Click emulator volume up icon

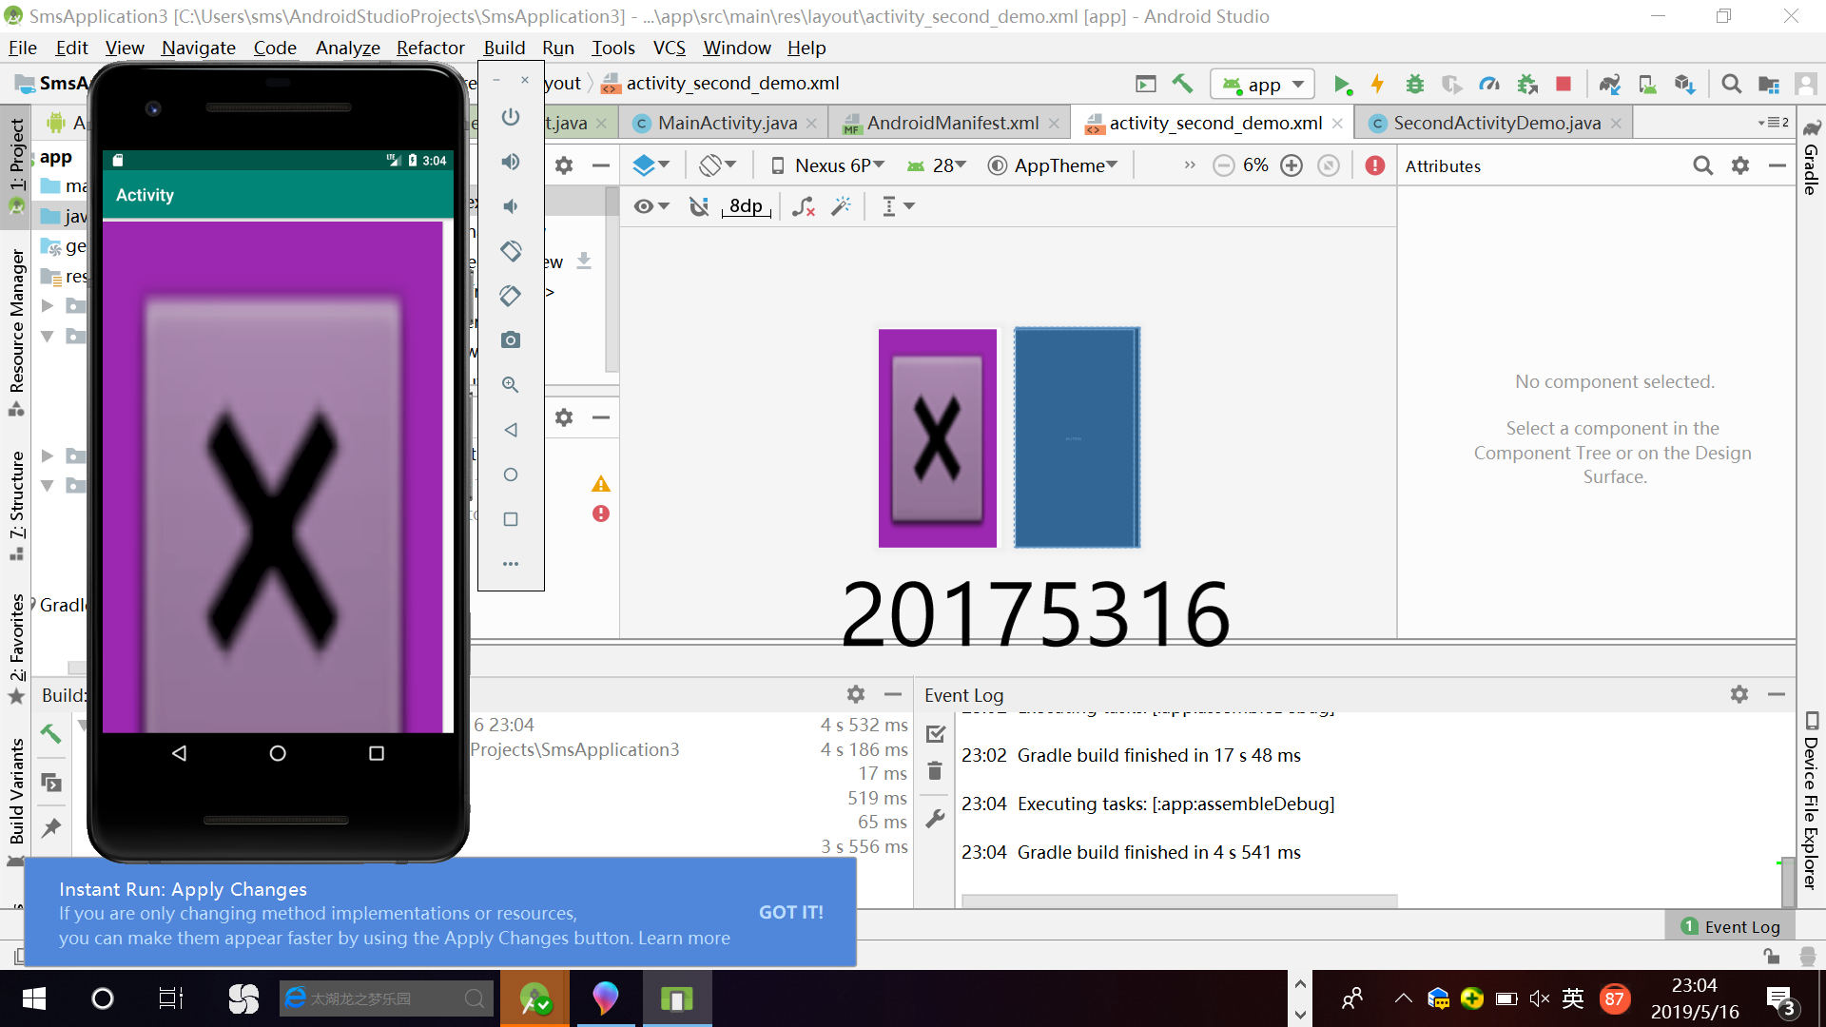click(x=511, y=162)
